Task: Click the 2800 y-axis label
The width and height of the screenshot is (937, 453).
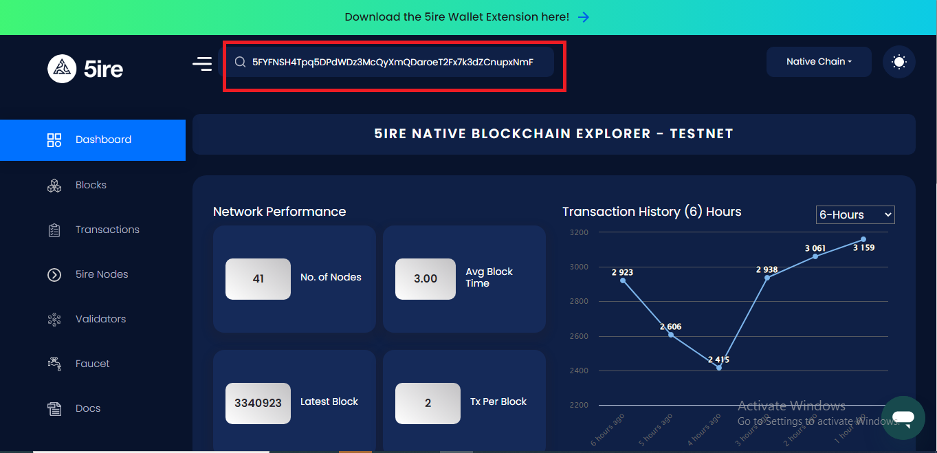Action: pos(579,302)
